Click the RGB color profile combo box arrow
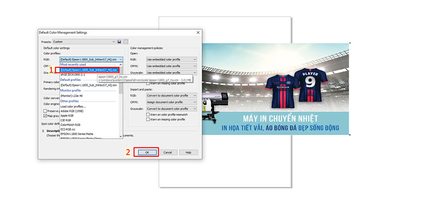 [x=121, y=59]
